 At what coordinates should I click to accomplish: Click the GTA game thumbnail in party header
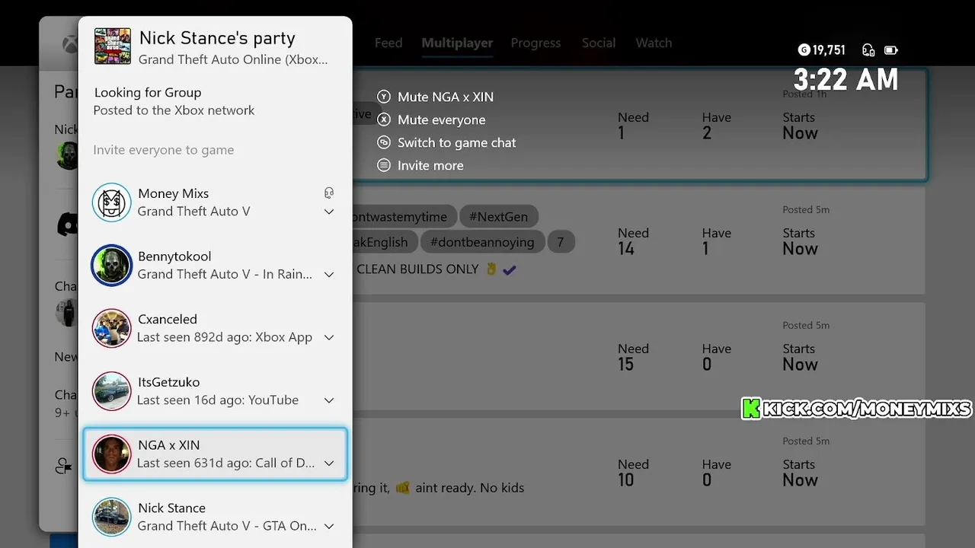point(113,46)
